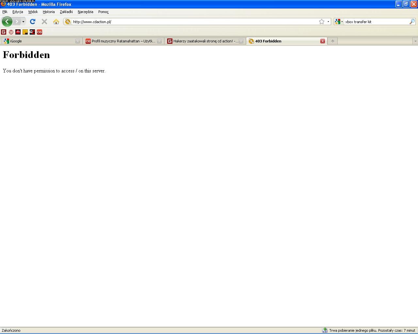Open the Last.fm bookmark in bookmarks toolbar
This screenshot has width=418, height=334.
40,32
